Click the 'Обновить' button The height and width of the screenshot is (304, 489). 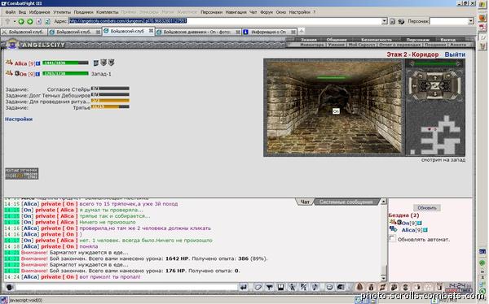point(426,207)
